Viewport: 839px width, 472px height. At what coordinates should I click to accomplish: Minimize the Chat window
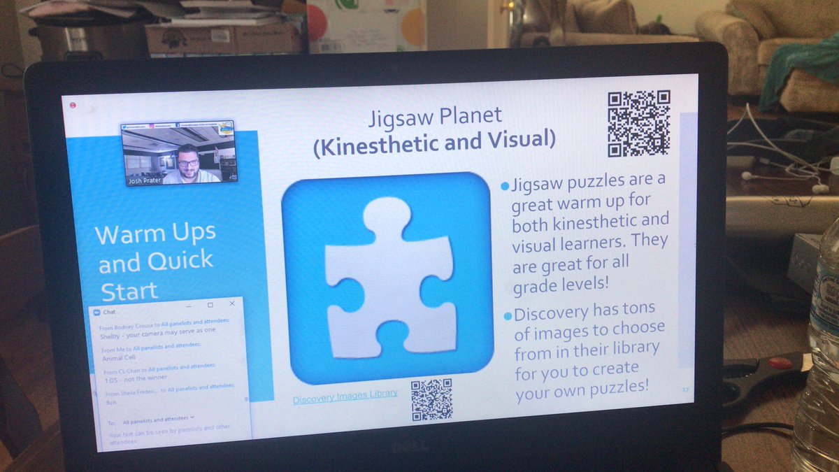pos(189,306)
